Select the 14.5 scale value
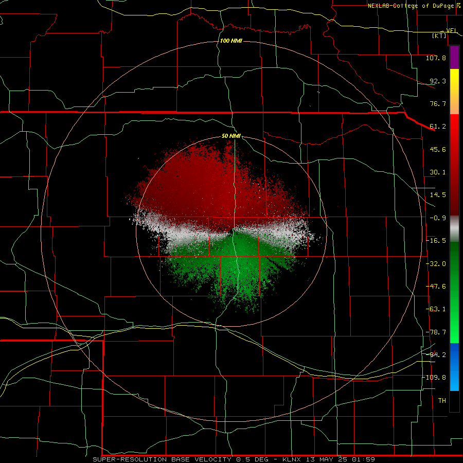This screenshot has height=463, width=463. 438,195
